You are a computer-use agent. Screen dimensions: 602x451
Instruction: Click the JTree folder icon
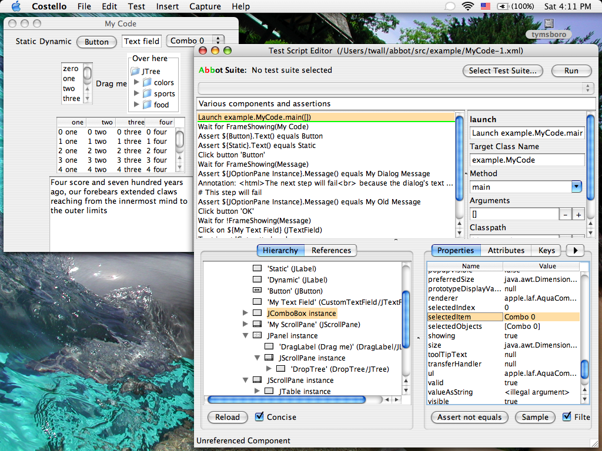[x=135, y=72]
